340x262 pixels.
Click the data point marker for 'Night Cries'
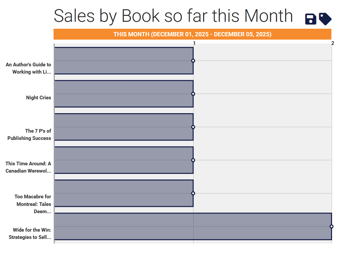(x=193, y=94)
